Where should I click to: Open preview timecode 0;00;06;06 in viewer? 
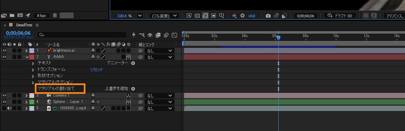306,16
